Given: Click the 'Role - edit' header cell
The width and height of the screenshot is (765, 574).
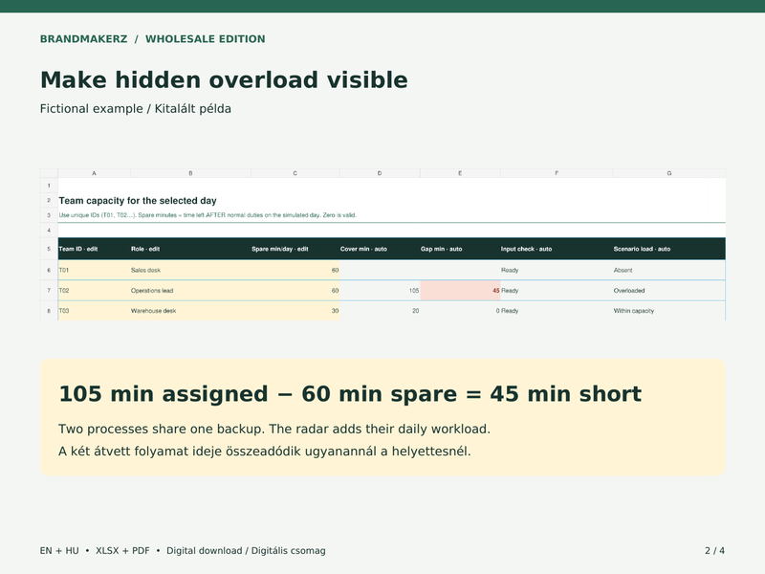Looking at the screenshot, I should 190,249.
